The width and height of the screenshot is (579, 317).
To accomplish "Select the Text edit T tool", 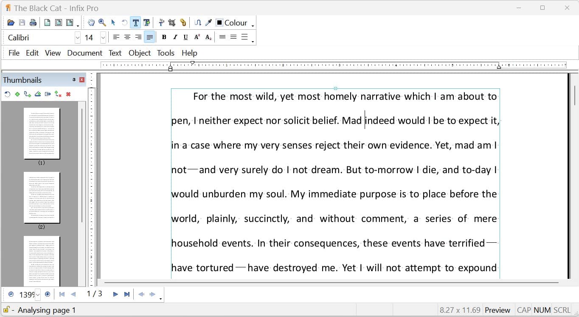I will (x=135, y=23).
